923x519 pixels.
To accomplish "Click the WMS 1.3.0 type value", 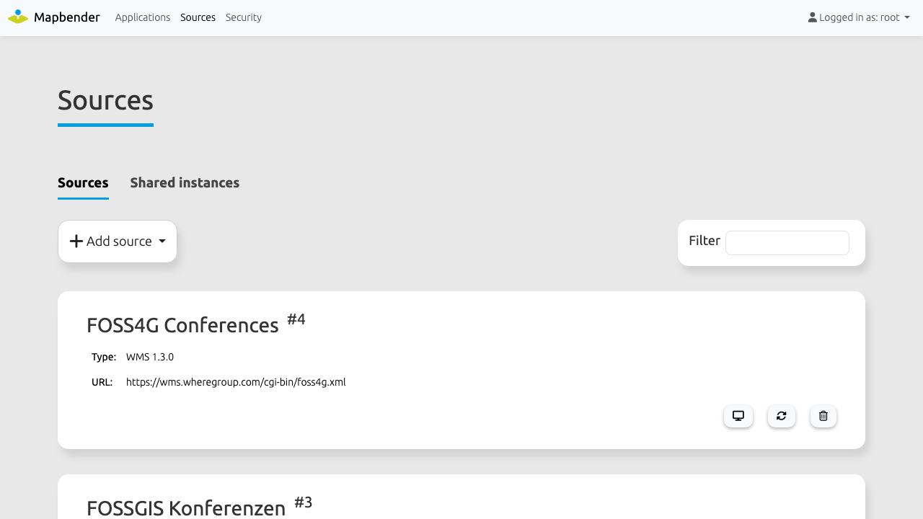I will click(x=150, y=357).
